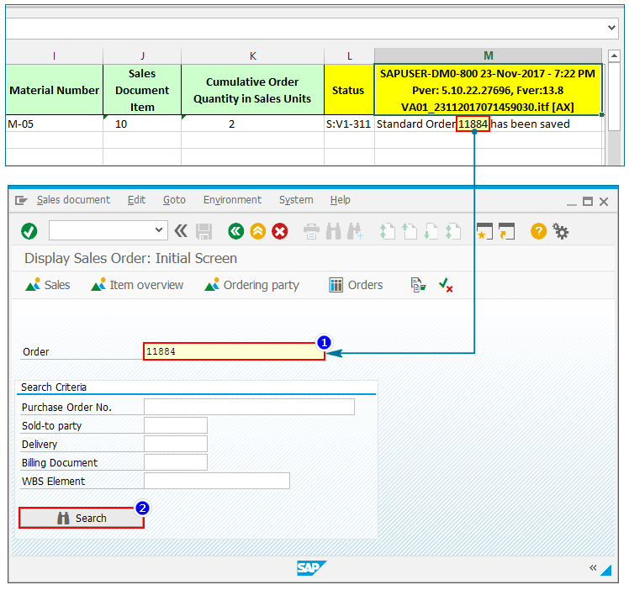
Task: Click the red Cancel icon
Action: (280, 231)
